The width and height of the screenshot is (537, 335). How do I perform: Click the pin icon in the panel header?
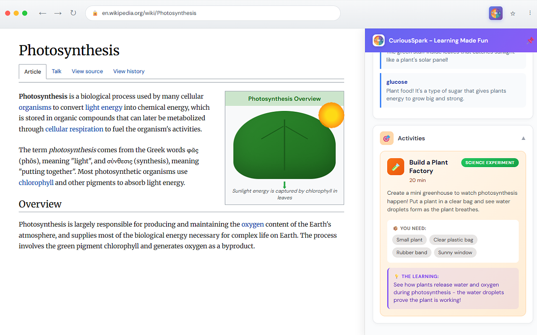pos(530,41)
